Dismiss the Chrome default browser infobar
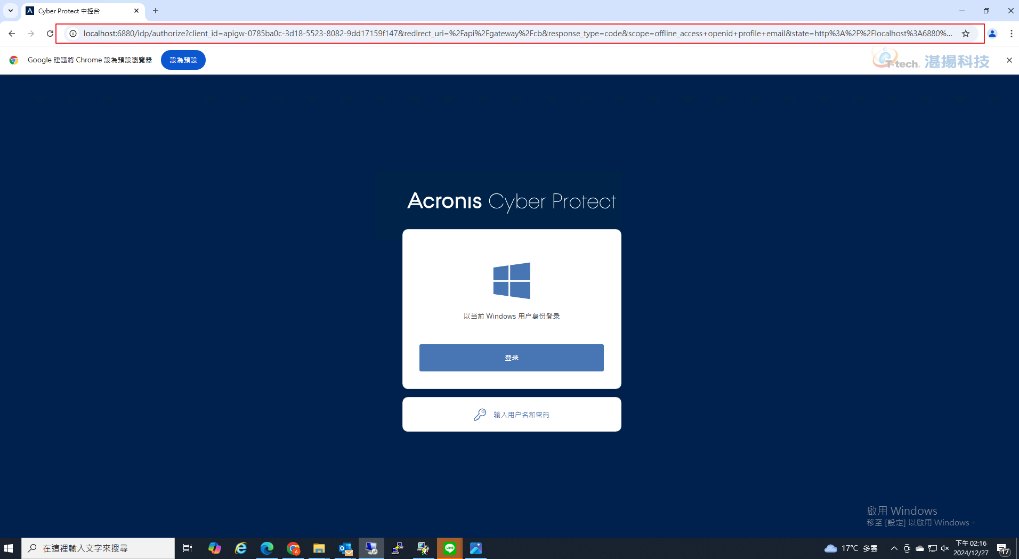 (1009, 60)
